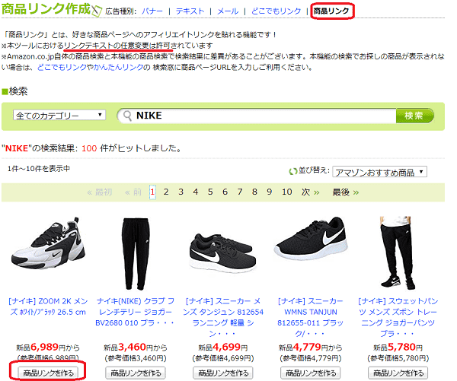Open スニーカー メンズ タンジュン 812654 link
Viewport: 457px width, 381px height.
[223, 317]
